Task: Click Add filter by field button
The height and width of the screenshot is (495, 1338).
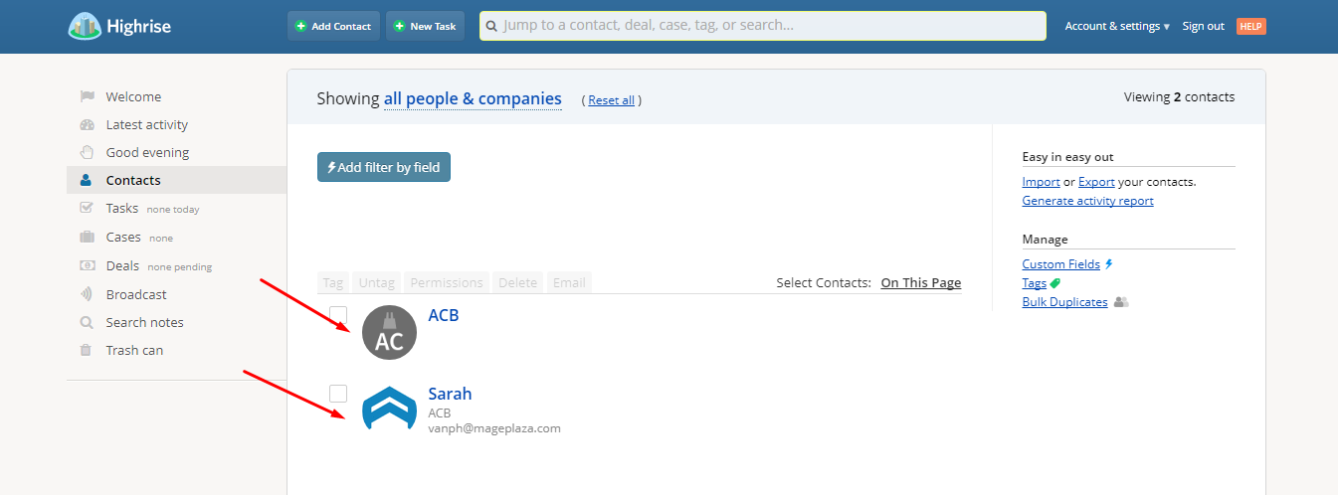Action: [384, 167]
